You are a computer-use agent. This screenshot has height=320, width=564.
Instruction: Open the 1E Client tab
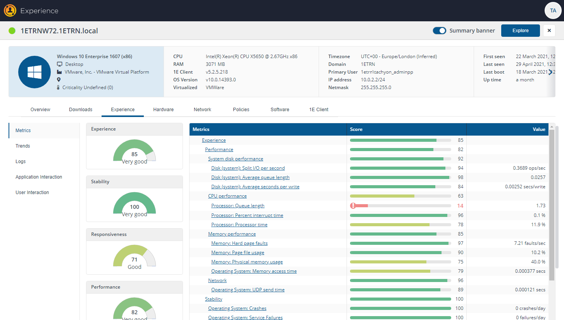319,110
